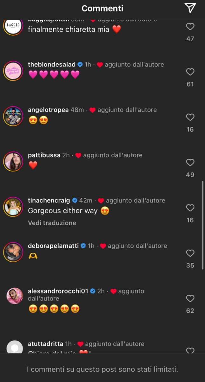This screenshot has width=205, height=382.
Task: Open the theblondesalad username link
Action: tap(52, 64)
